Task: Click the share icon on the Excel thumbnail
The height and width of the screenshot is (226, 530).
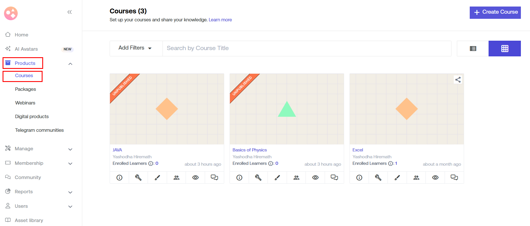Action: (458, 80)
